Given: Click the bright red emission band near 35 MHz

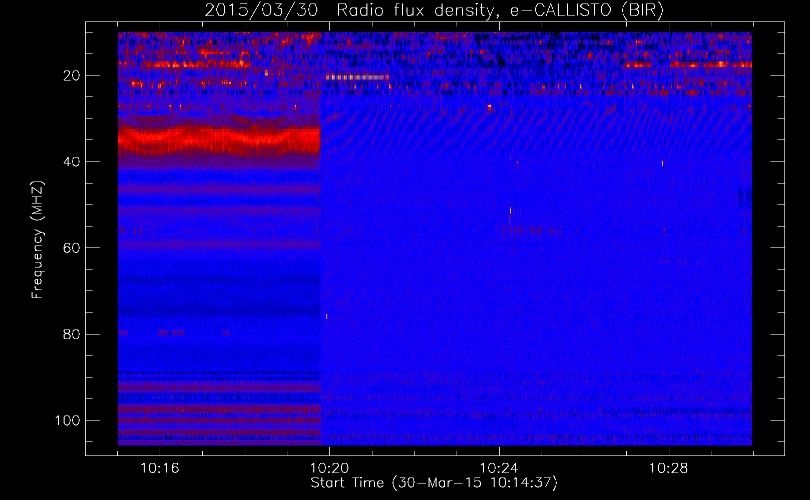Looking at the screenshot, I should tap(219, 140).
